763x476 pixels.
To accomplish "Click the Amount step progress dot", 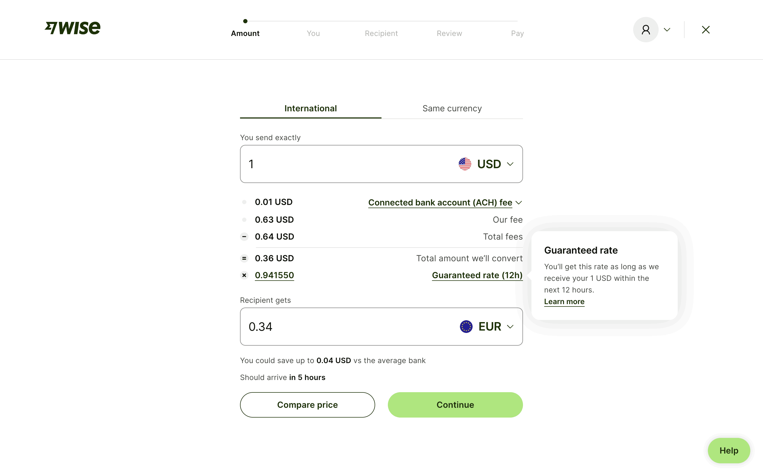I will click(x=245, y=21).
